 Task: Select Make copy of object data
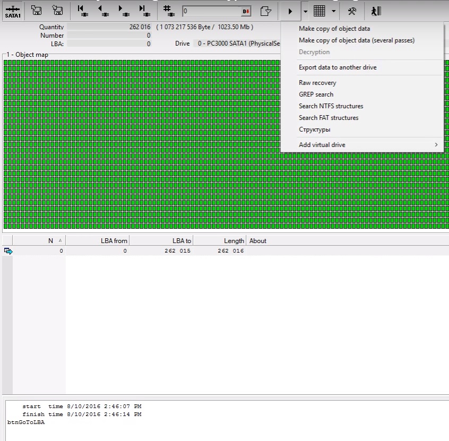334,29
